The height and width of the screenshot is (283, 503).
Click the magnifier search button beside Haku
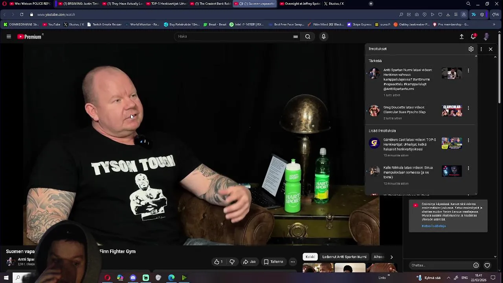click(308, 37)
